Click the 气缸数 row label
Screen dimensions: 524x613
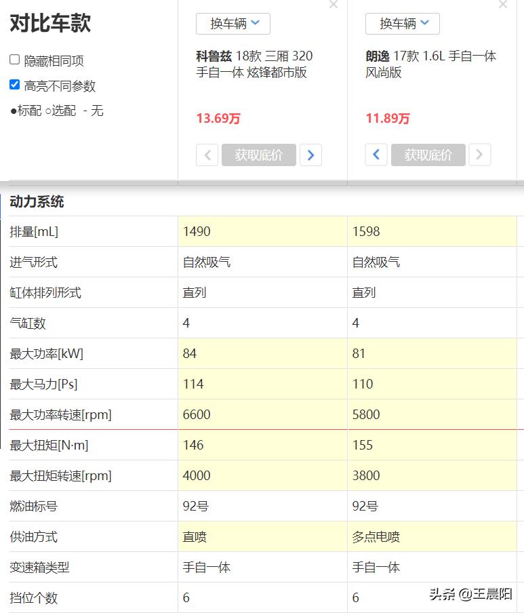[28, 323]
